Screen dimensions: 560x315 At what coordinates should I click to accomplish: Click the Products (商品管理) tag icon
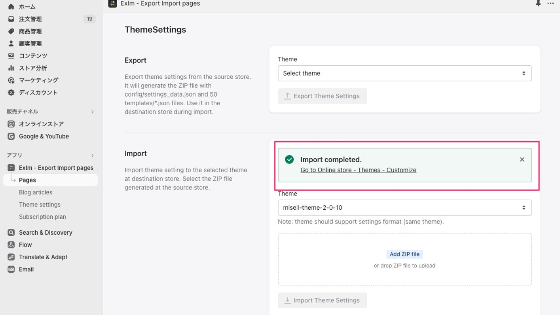11,31
